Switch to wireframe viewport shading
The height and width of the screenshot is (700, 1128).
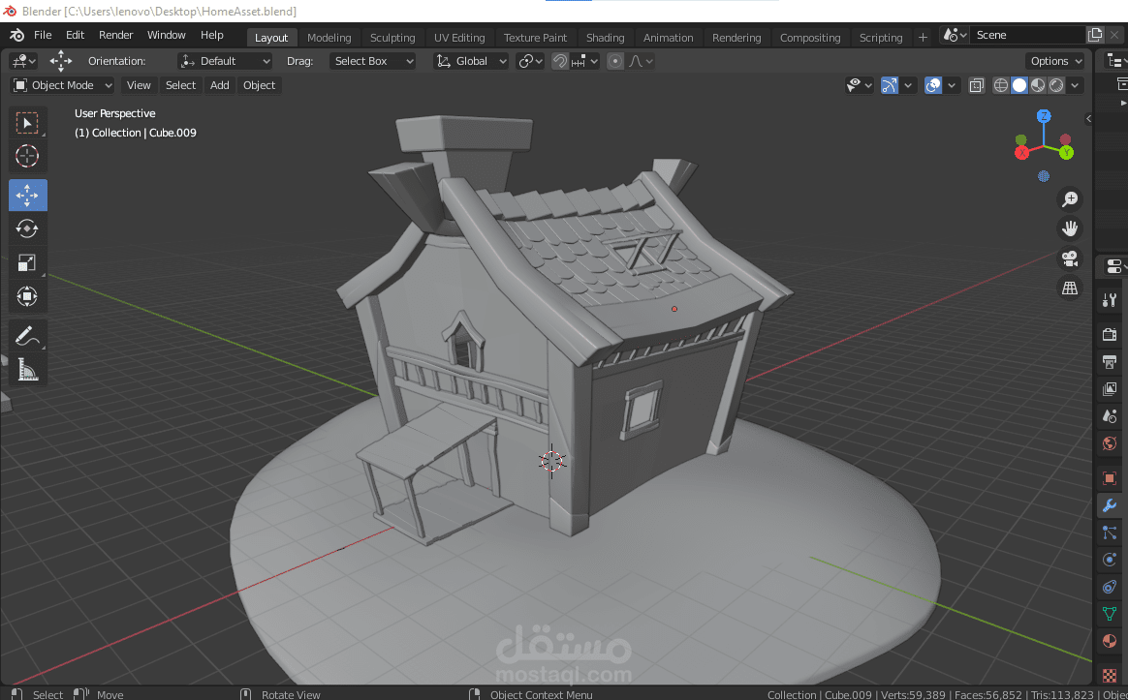pos(1001,85)
